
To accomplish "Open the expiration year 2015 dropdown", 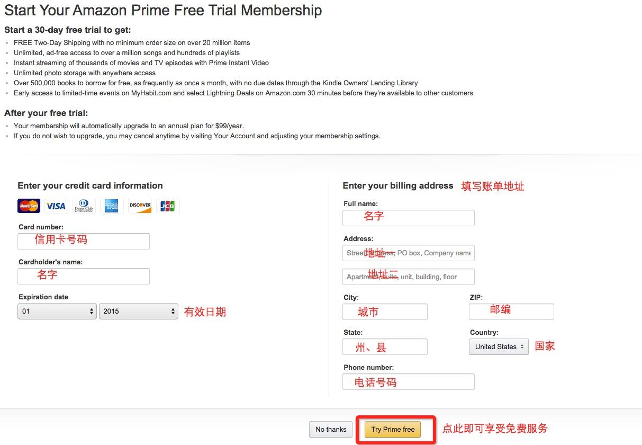I will [139, 311].
